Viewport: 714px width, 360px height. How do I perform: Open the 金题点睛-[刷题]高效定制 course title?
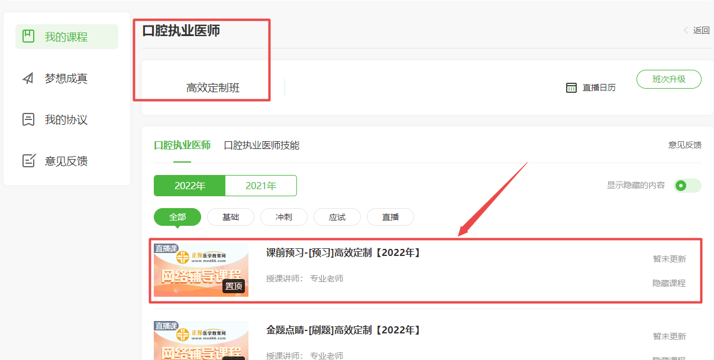343,330
